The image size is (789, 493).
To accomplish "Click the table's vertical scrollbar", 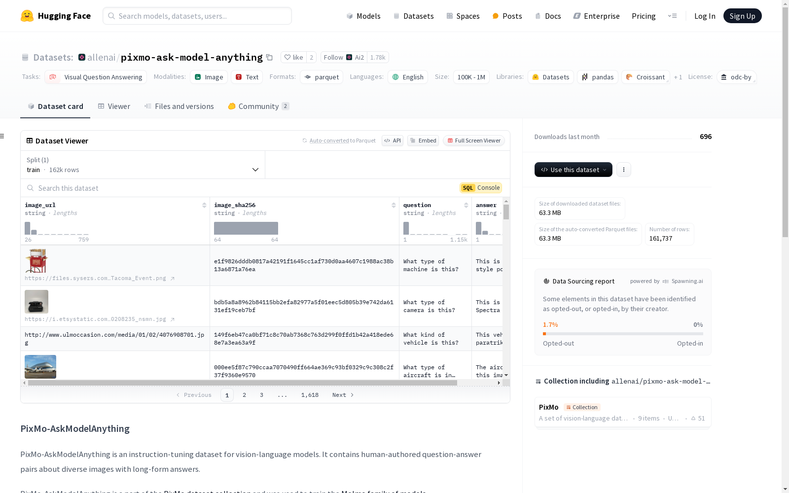I will coord(506,212).
